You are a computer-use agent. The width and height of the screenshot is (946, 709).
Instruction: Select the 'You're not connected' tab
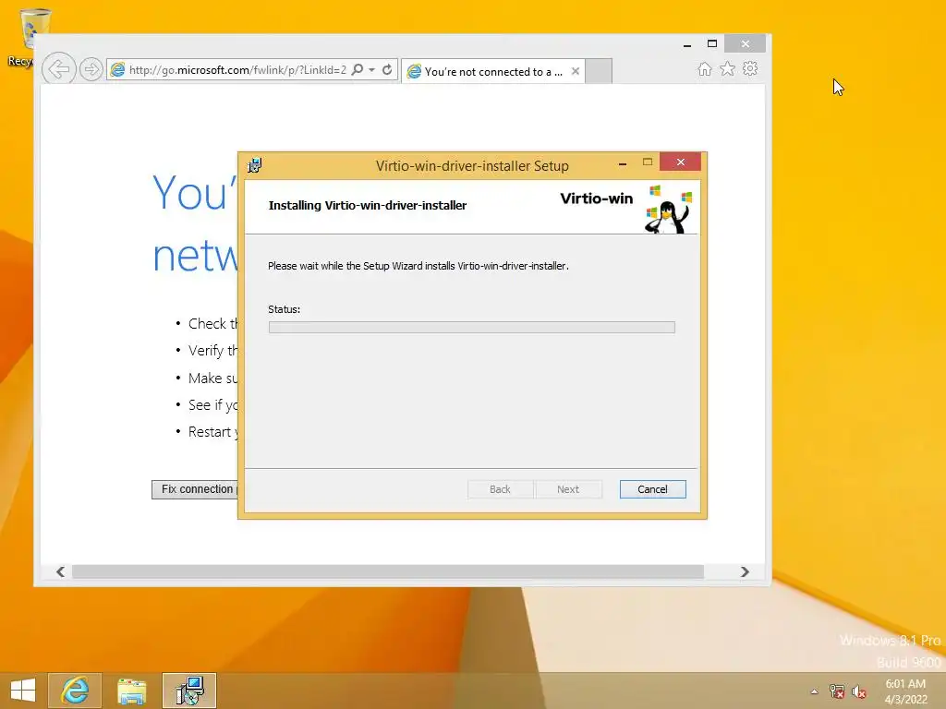click(x=492, y=71)
